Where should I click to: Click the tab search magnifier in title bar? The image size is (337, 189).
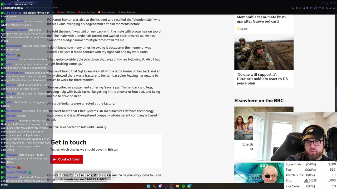[x=323, y=3]
